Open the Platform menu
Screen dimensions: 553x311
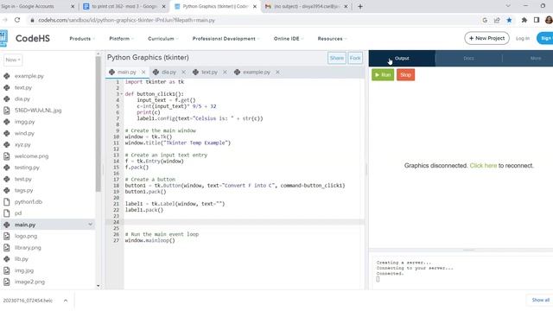[x=121, y=38]
